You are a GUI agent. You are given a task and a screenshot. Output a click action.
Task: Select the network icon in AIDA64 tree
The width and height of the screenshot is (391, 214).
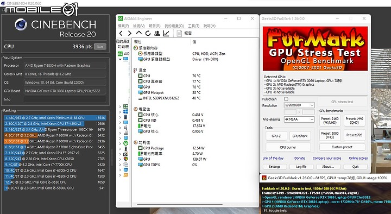click(x=125, y=138)
